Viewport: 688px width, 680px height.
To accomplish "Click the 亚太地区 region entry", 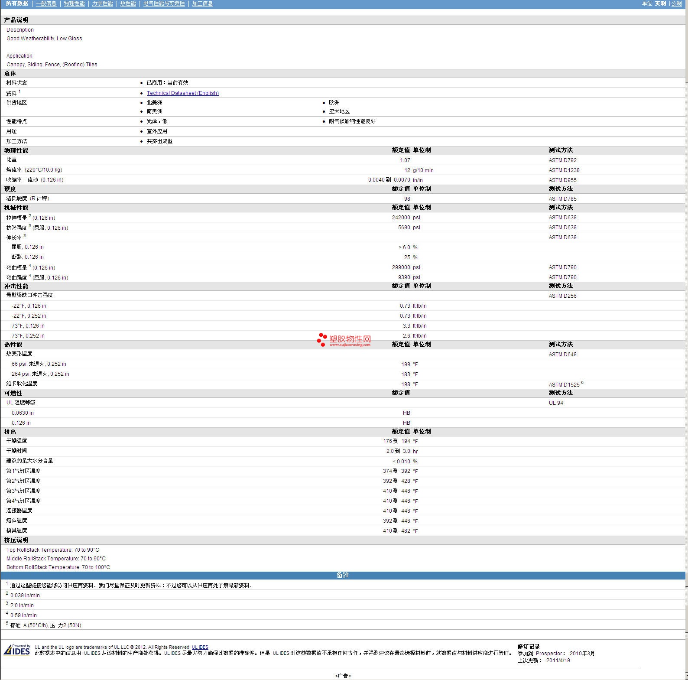I will click(x=339, y=111).
